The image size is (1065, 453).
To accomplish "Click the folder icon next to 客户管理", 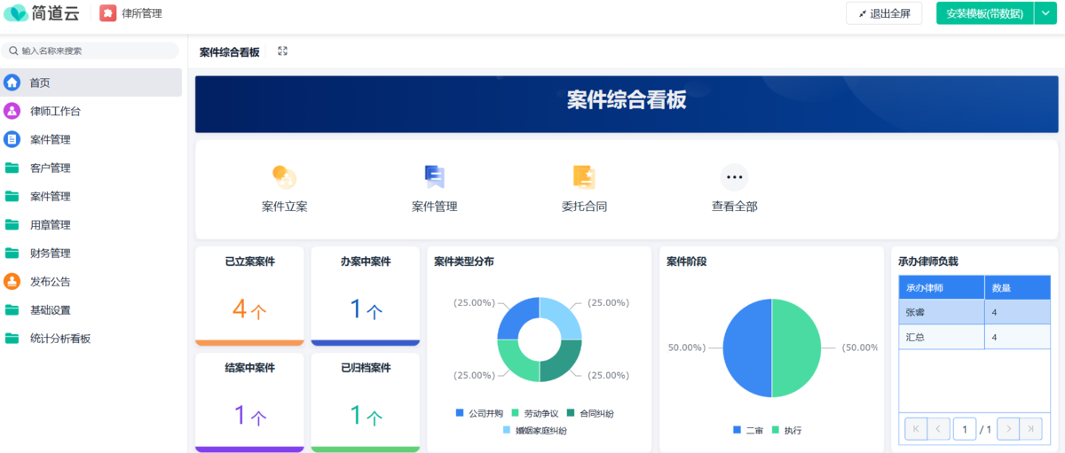I will tap(12, 168).
